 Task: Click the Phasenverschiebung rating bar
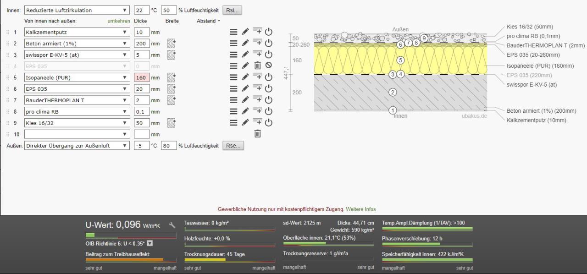427,244
